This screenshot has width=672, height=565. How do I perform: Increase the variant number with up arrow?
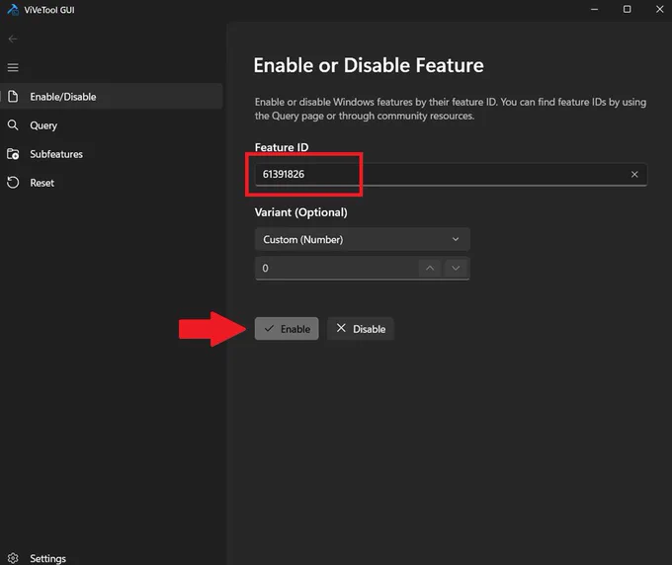pyautogui.click(x=430, y=268)
